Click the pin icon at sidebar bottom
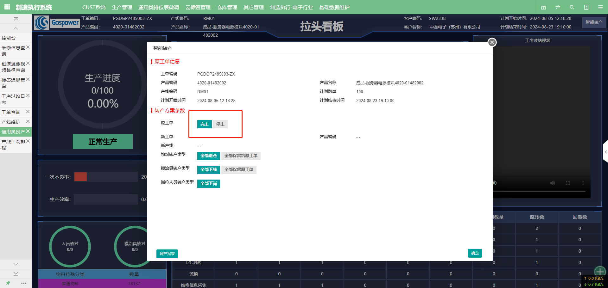This screenshot has width=608, height=288. (8, 283)
